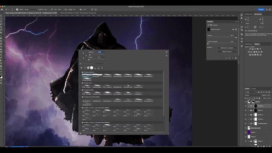Image resolution: width=272 pixels, height=153 pixels.
Task: Collapse the Pinceaux à sec brush group
Action: point(81,83)
